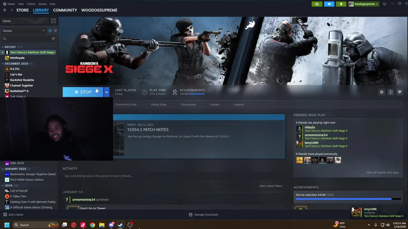The image size is (408, 229).
Task: Click the achievements unlocked progress bar
Action: [x=348, y=199]
